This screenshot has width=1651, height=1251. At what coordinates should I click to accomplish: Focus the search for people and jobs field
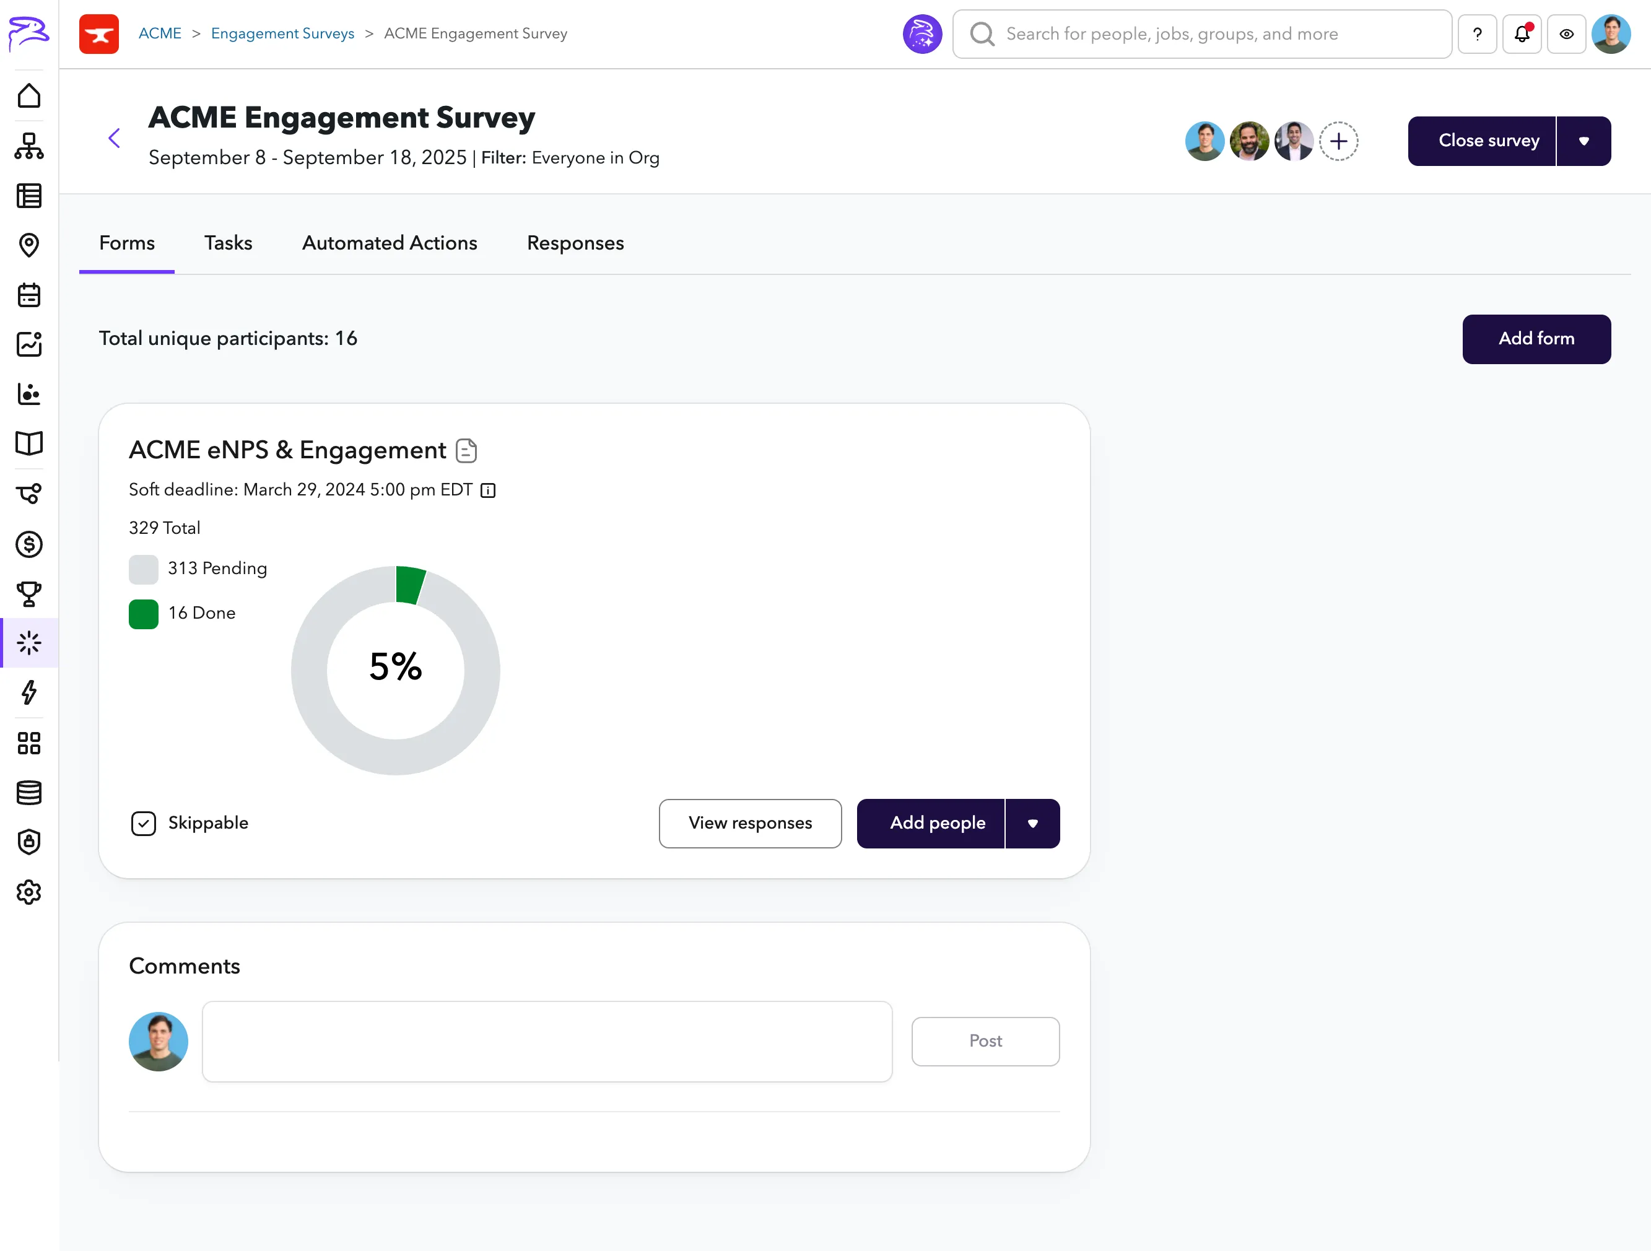click(x=1203, y=33)
